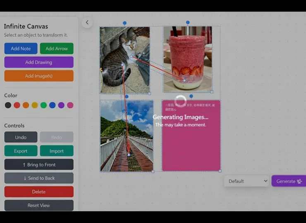
Task: Delete the selected object
Action: (x=39, y=192)
